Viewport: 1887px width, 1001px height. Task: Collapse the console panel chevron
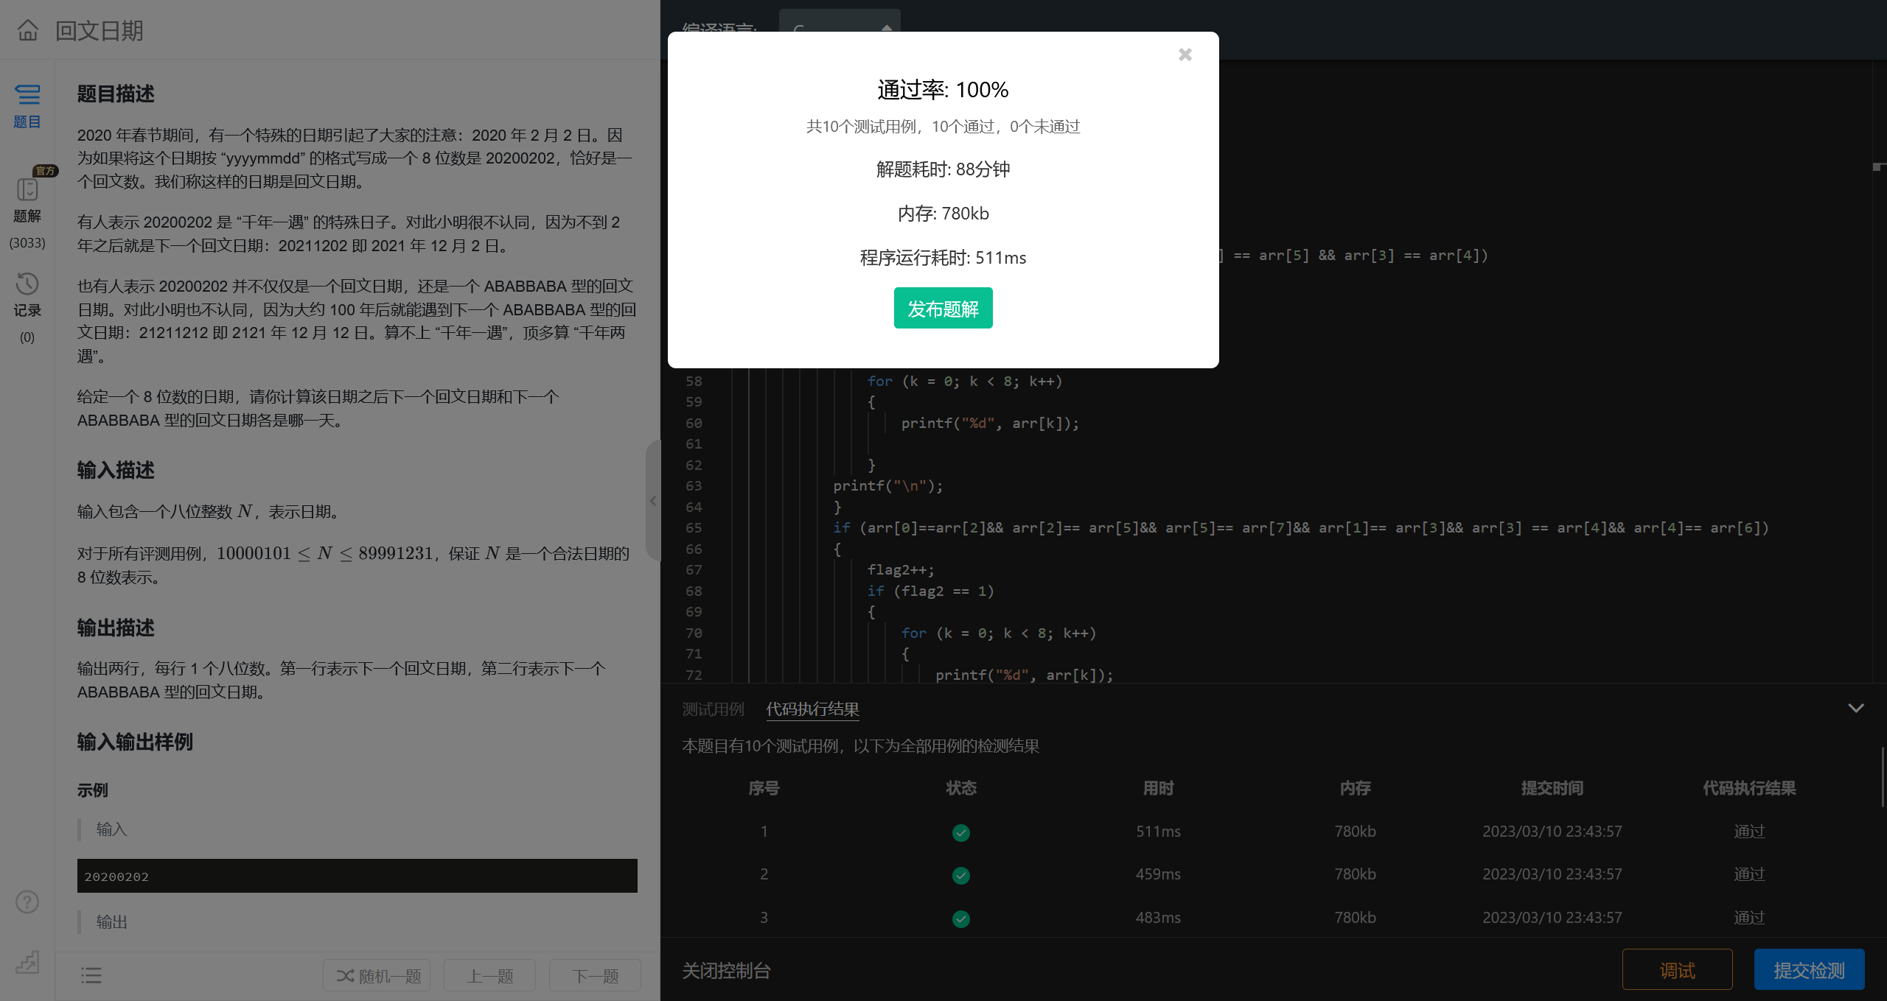click(x=1855, y=709)
